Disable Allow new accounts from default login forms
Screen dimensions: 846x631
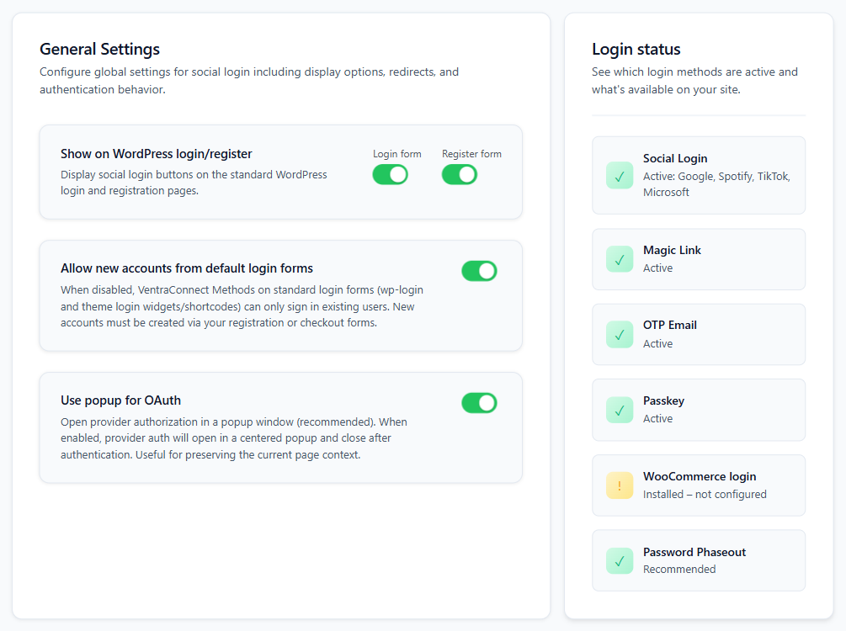[x=479, y=271]
